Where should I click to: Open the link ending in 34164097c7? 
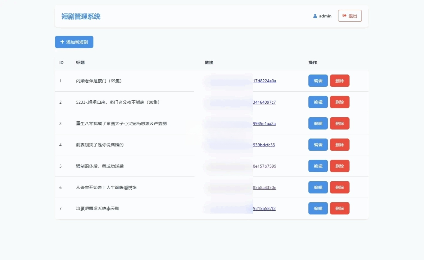click(264, 102)
